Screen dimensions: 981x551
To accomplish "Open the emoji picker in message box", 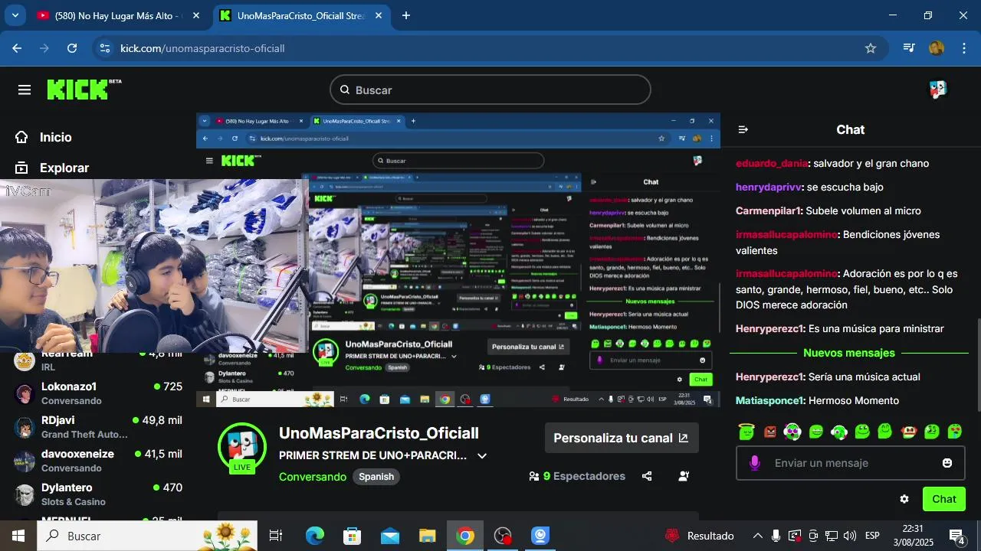I will [947, 463].
